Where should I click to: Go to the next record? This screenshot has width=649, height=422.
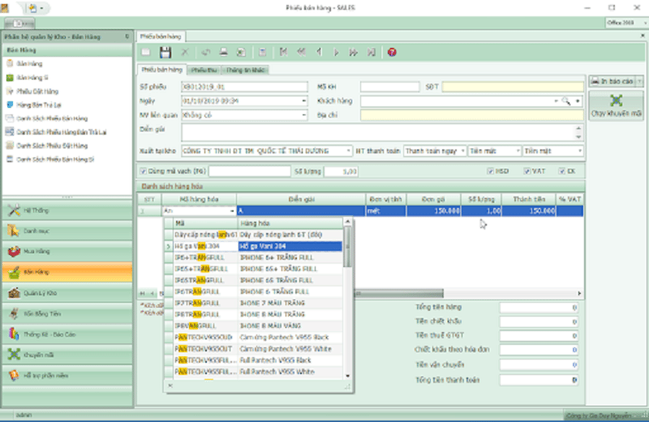coord(336,52)
